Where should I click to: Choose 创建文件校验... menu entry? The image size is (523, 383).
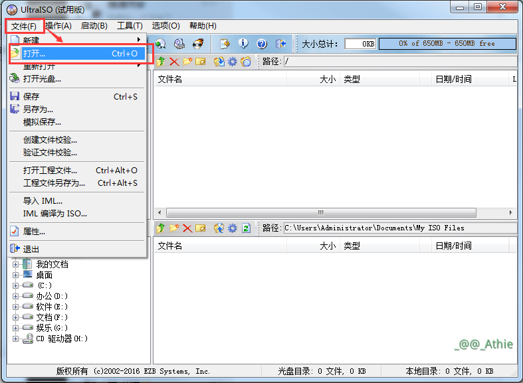(77, 140)
